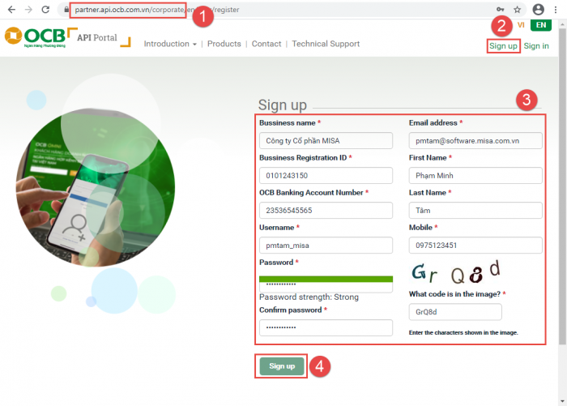
Task: Focus the Email address field
Action: [475, 140]
